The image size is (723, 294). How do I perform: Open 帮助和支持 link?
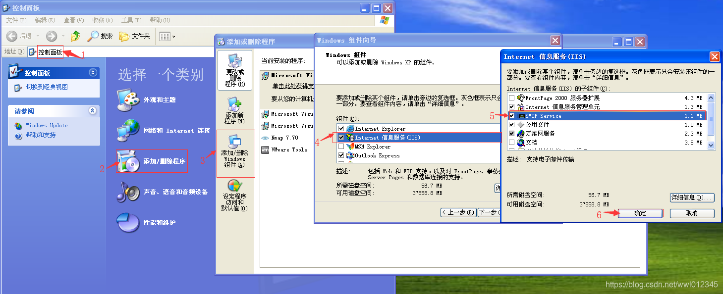[41, 135]
